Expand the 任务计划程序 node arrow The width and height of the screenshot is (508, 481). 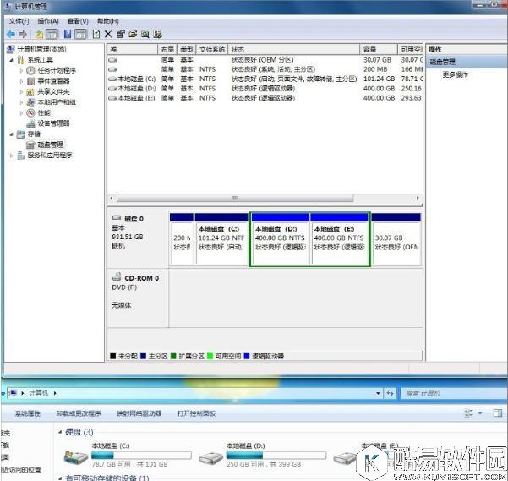21,71
